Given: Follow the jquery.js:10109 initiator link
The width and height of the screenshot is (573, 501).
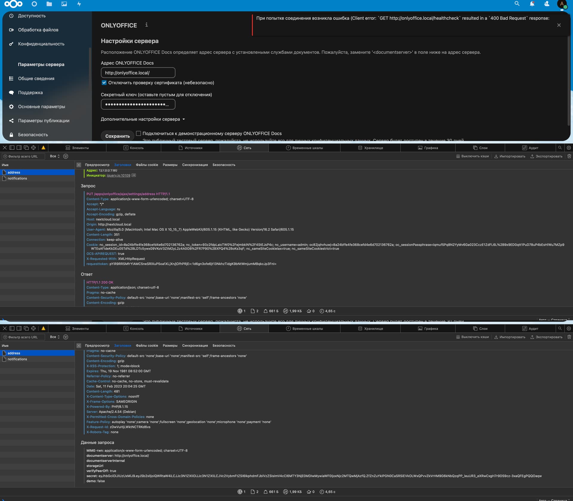Looking at the screenshot, I should click(x=118, y=175).
